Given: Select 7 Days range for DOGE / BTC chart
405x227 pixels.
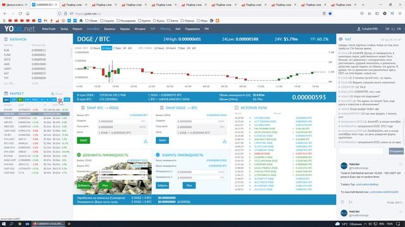Looking at the screenshot, I should tap(117, 48).
